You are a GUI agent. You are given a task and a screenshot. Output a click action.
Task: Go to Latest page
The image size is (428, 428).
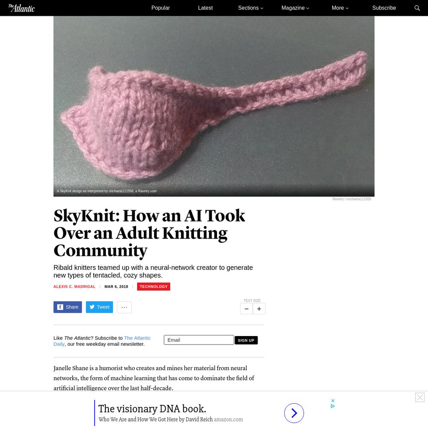(205, 8)
